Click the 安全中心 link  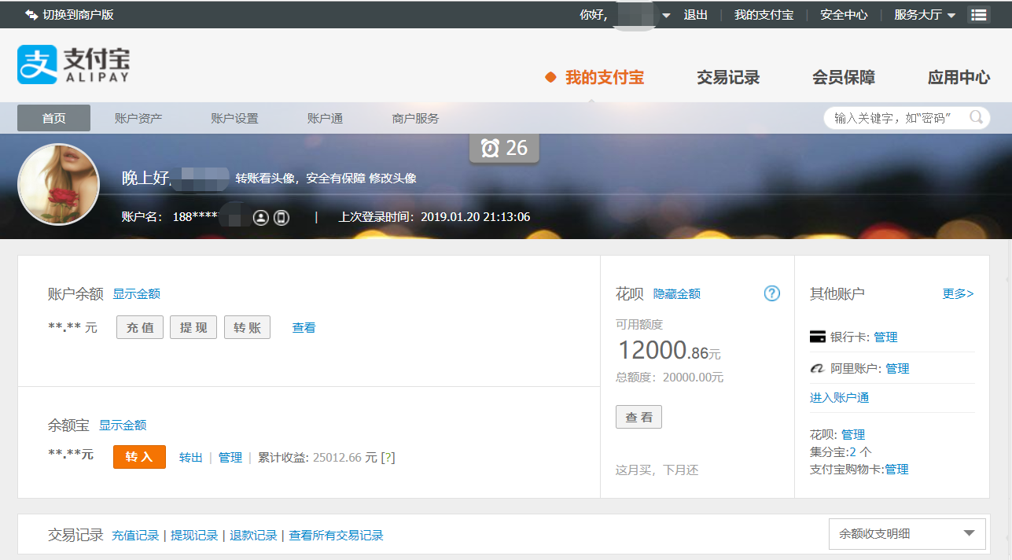[844, 15]
